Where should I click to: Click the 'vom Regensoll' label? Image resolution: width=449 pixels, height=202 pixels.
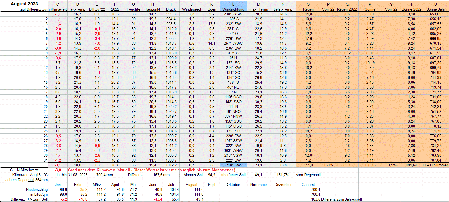point(308,175)
